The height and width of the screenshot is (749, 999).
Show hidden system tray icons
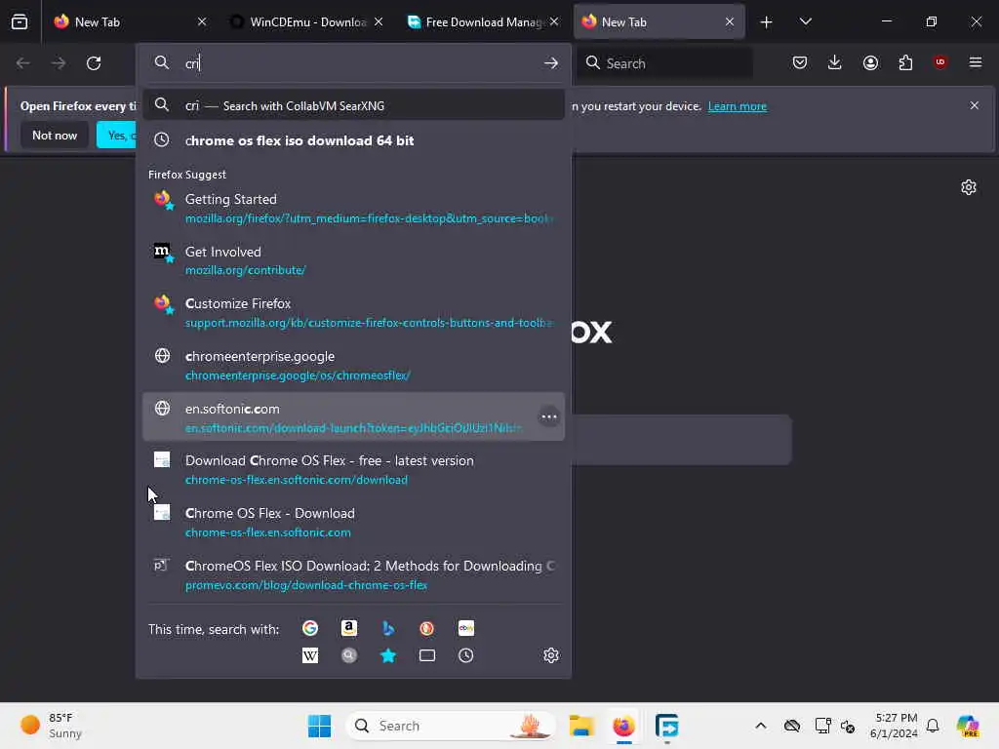pos(761,726)
